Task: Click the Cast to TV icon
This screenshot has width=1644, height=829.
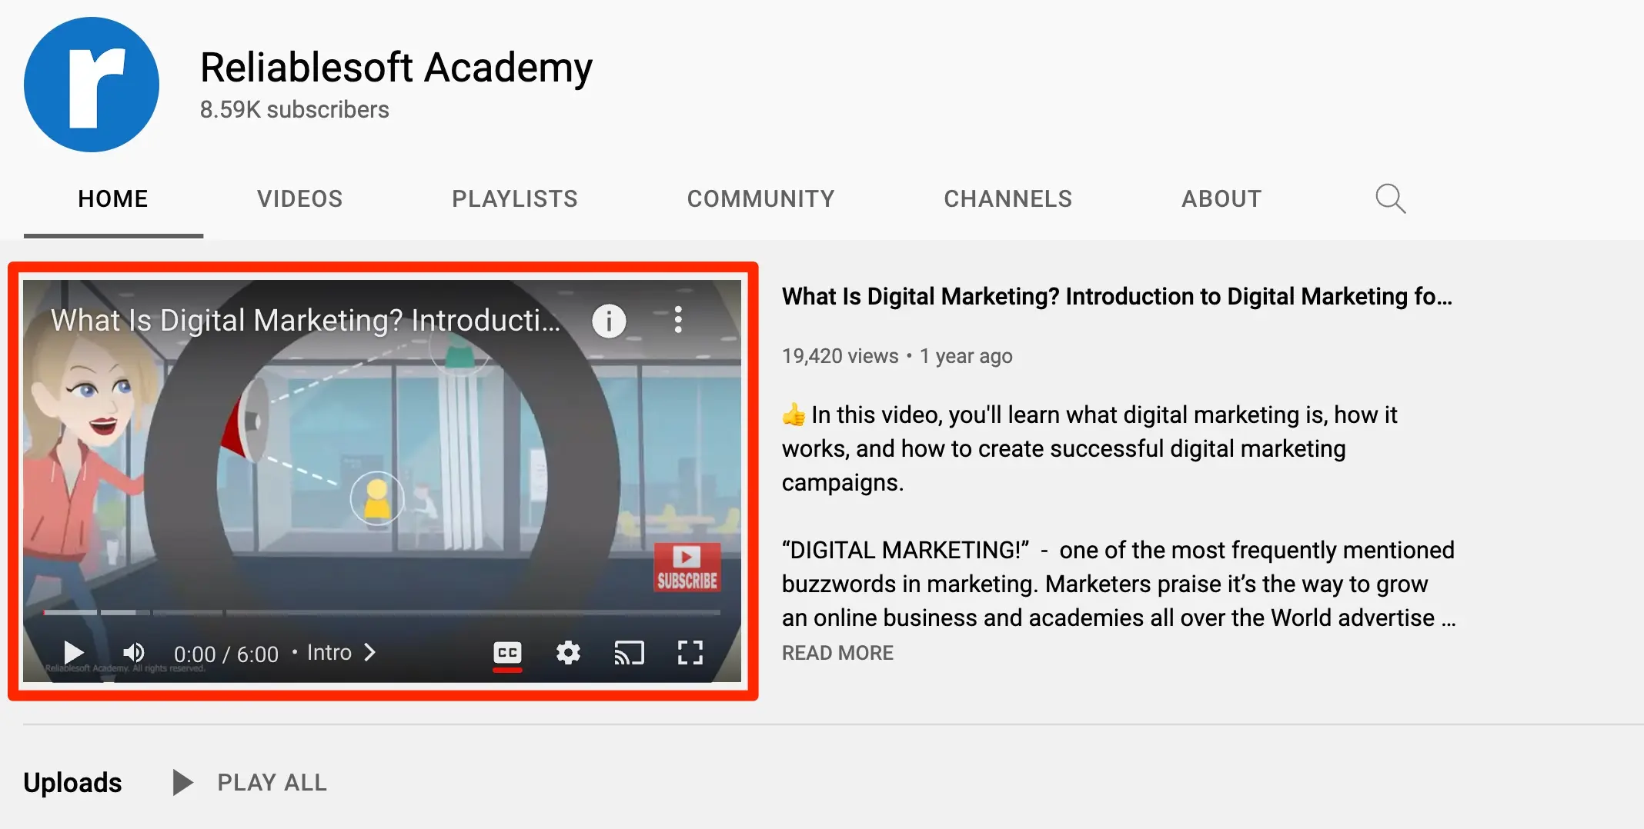Action: pyautogui.click(x=629, y=653)
